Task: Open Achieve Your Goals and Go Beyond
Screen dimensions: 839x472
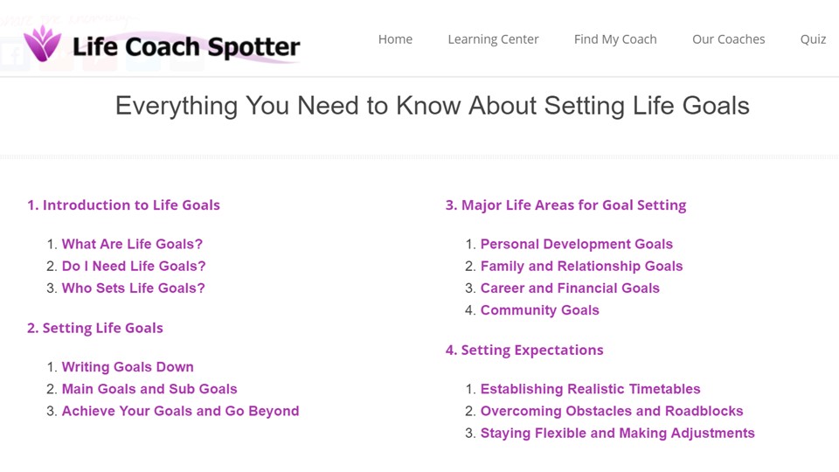Action: [x=180, y=411]
